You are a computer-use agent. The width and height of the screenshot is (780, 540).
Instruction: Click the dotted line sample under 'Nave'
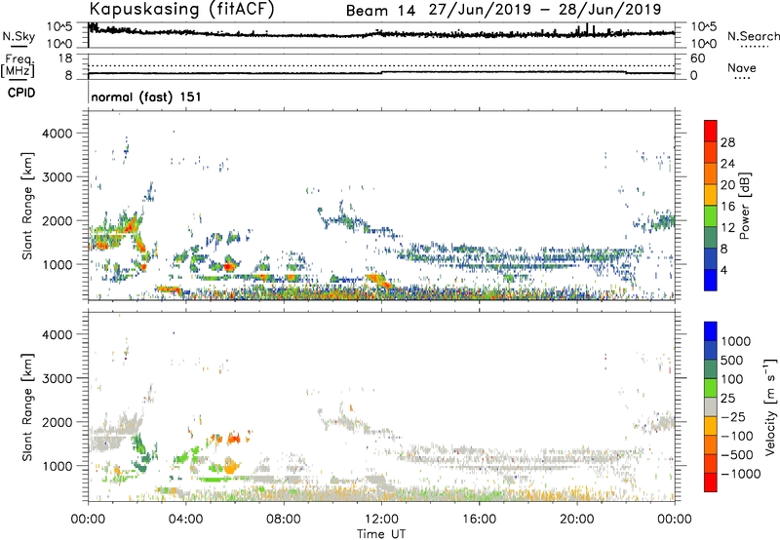tap(742, 79)
